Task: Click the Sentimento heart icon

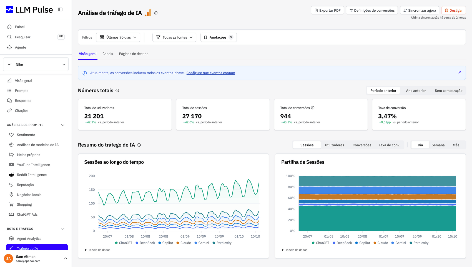Action: (11, 135)
